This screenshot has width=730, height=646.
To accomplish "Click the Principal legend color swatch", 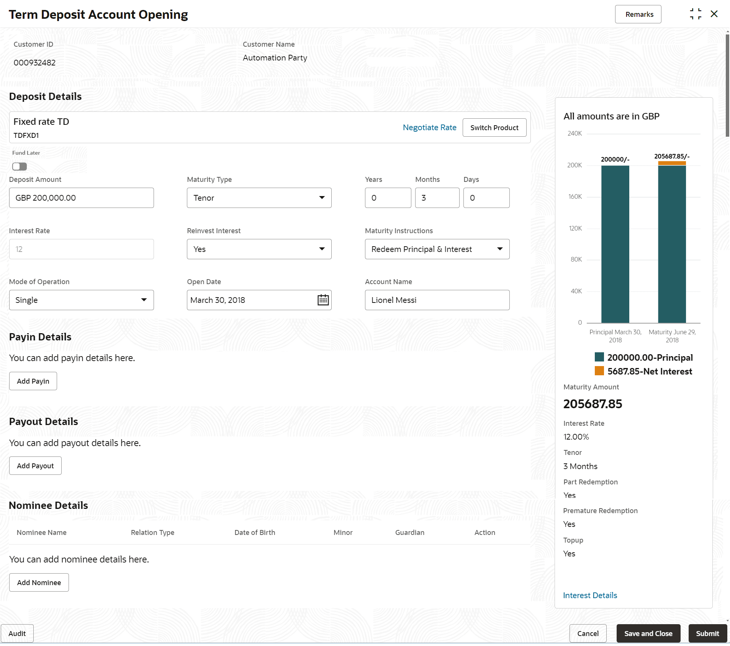I will pos(599,357).
